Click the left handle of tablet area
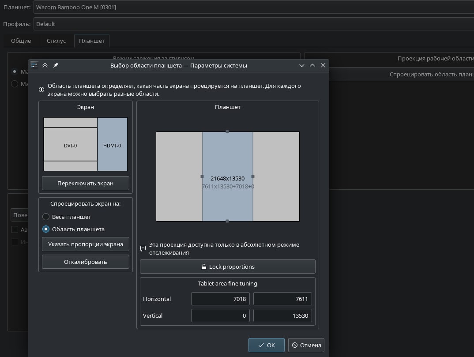Screen dimensions: 474x357 click(x=202, y=176)
